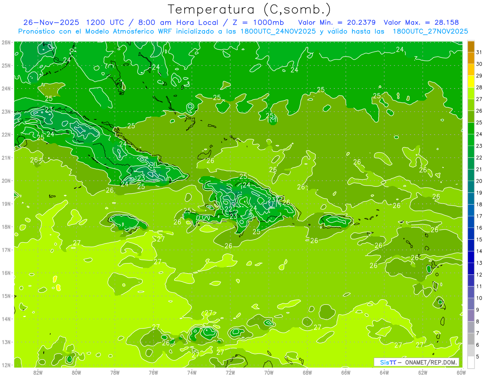Click the 21N latitude axis label

pos(6,157)
